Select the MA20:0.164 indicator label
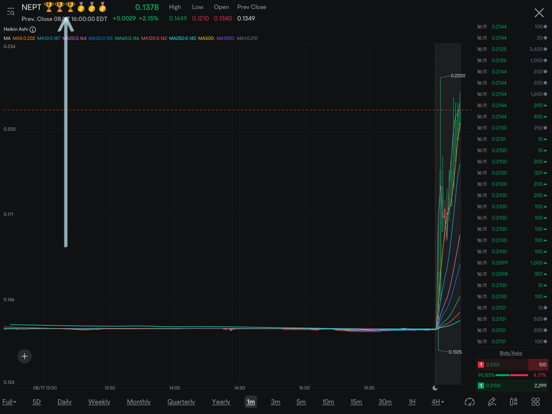The width and height of the screenshot is (552, 414). 74,38
